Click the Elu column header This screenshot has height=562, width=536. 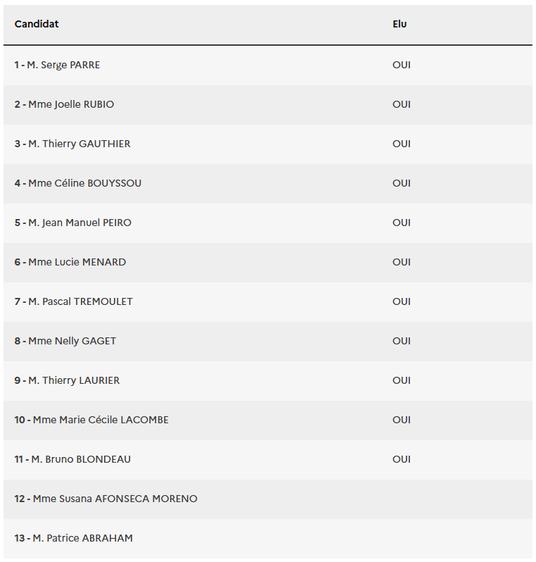(x=400, y=24)
